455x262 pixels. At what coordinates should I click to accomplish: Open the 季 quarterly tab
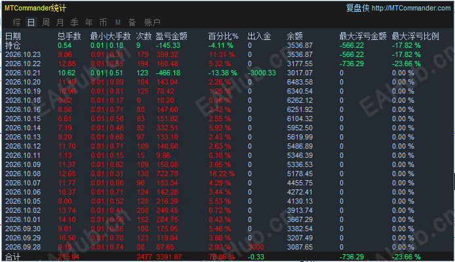click(75, 22)
